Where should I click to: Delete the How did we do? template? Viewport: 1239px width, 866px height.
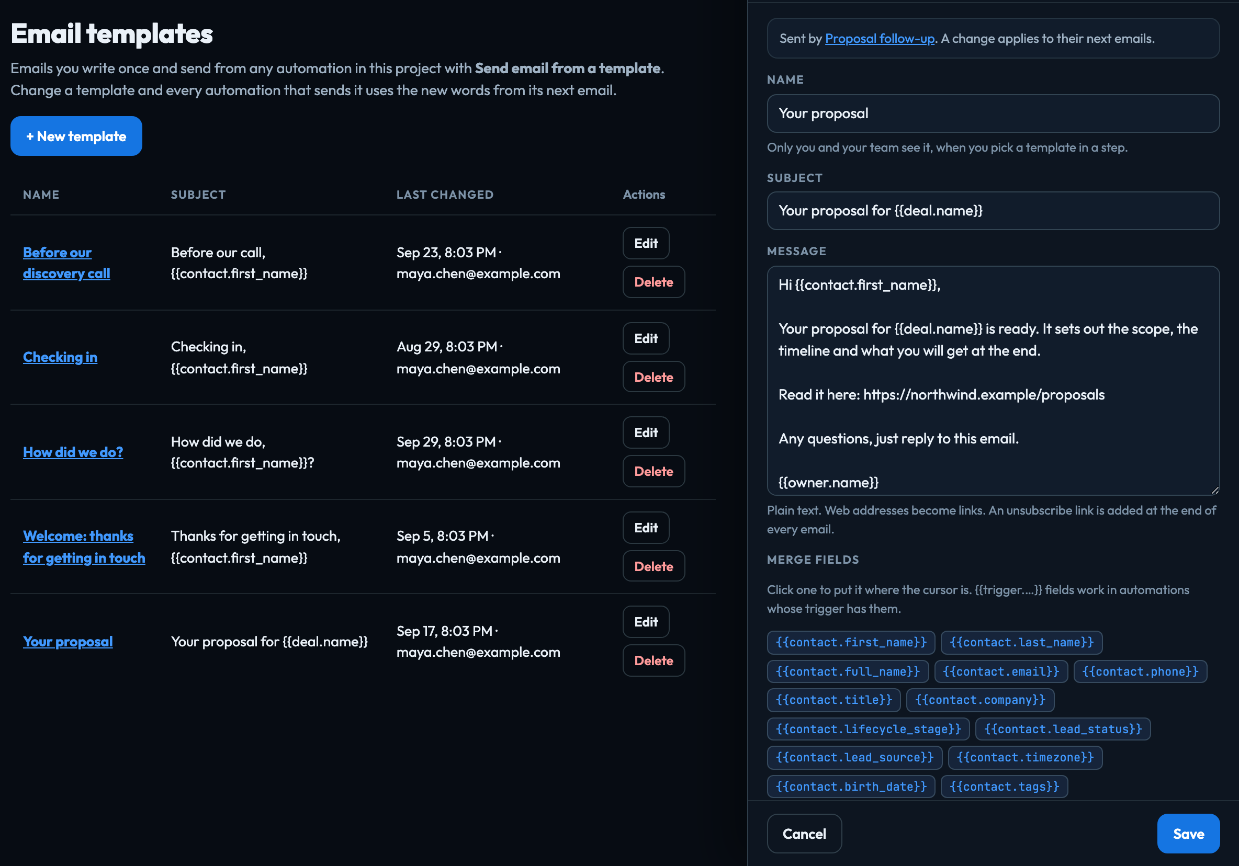point(654,471)
